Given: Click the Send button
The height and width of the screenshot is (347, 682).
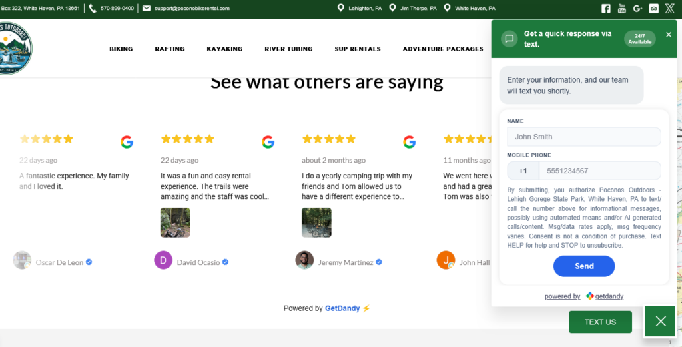Looking at the screenshot, I should 584,266.
